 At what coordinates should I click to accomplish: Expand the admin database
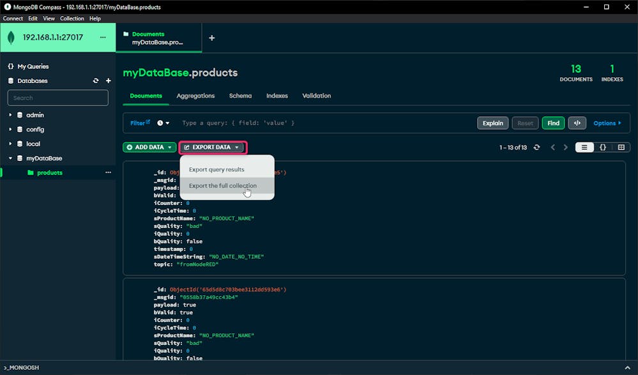(x=10, y=115)
